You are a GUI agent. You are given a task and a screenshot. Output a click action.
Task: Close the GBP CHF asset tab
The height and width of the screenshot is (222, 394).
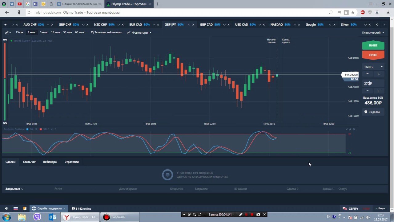[87, 25]
